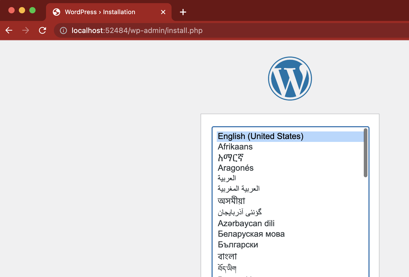Image resolution: width=409 pixels, height=277 pixels.
Task: Select Aragonés in the language list
Action: [x=290, y=168]
